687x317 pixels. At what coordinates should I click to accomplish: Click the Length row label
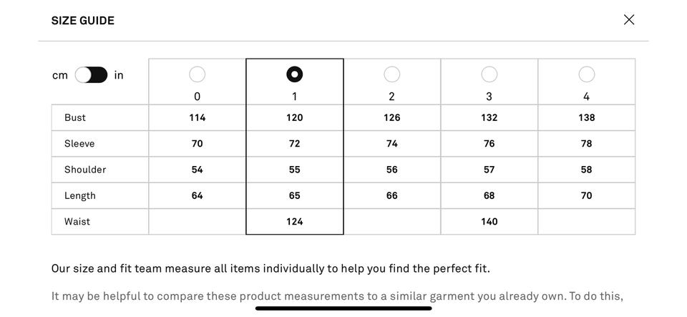tap(80, 195)
